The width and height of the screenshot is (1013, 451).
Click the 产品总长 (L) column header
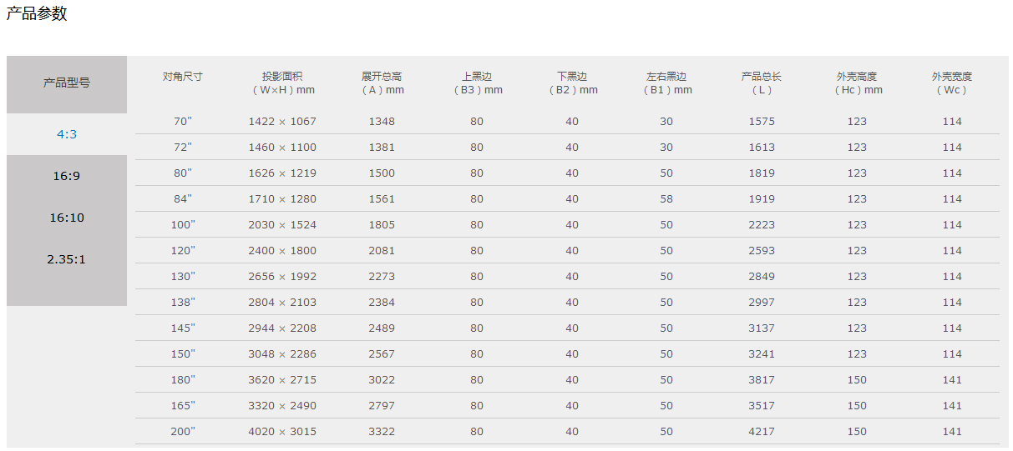pos(762,83)
